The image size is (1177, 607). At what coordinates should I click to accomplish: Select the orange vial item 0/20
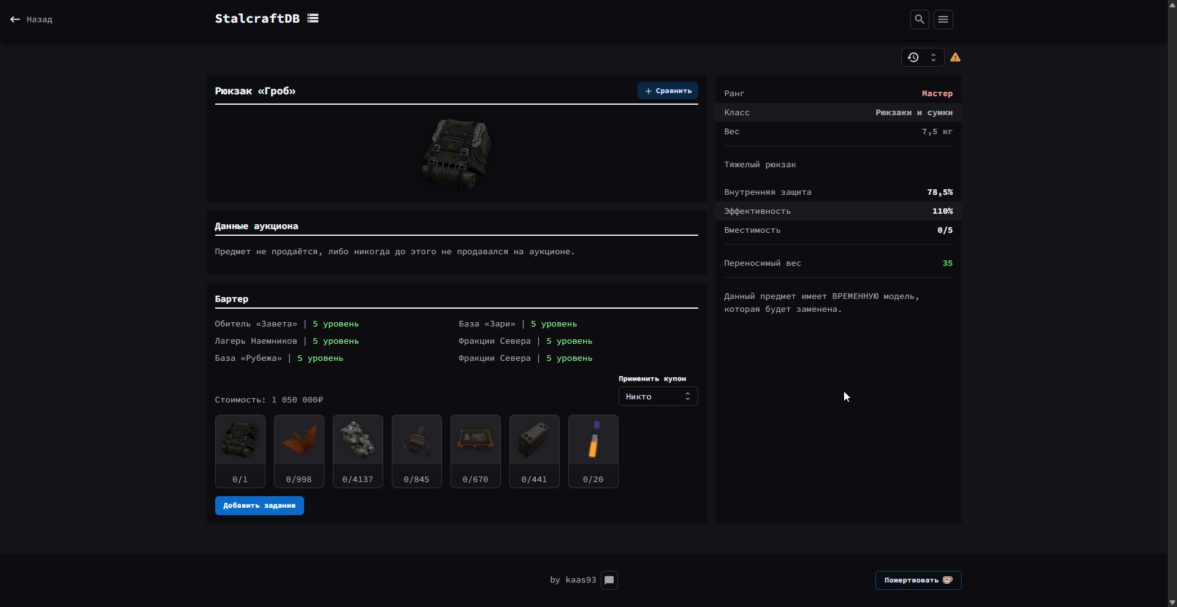coord(593,451)
